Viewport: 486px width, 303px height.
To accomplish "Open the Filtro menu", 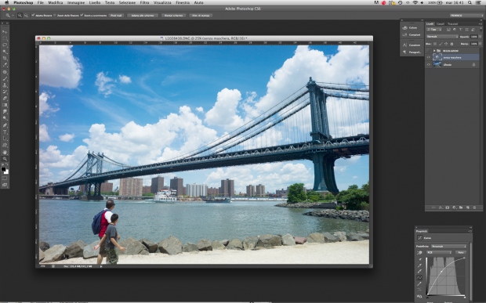I will [x=144, y=2].
